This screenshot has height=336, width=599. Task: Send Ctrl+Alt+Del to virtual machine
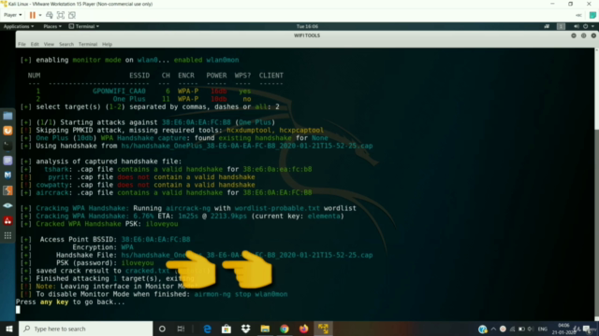(x=50, y=15)
